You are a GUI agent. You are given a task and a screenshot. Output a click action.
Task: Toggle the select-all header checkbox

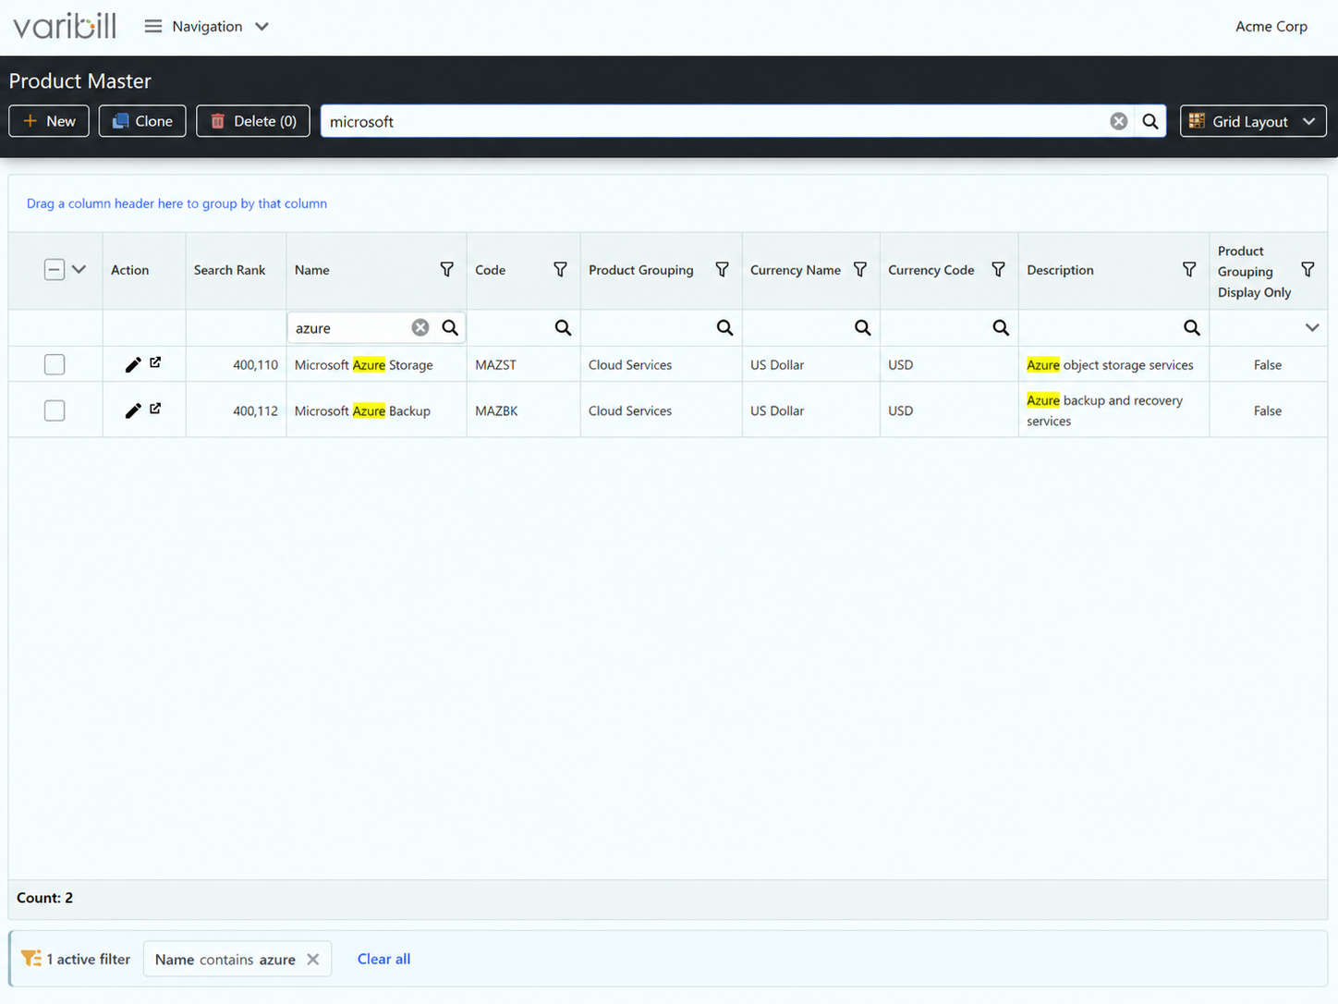(55, 270)
